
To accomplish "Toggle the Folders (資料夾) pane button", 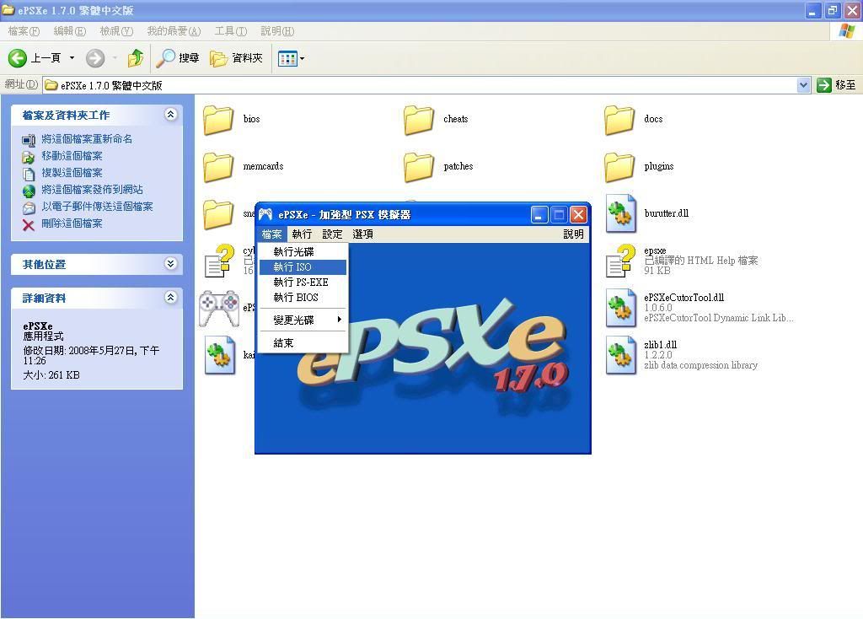I will point(236,58).
